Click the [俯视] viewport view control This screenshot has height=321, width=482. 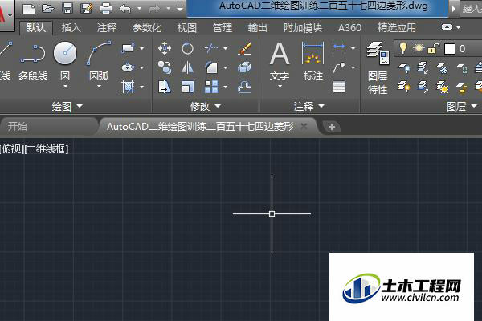pyautogui.click(x=12, y=149)
